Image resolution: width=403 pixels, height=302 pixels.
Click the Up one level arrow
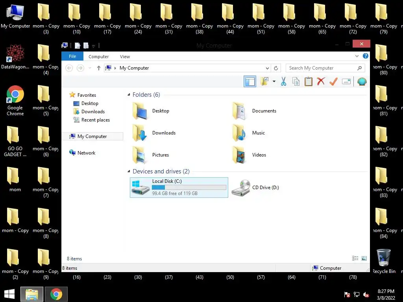99,68
